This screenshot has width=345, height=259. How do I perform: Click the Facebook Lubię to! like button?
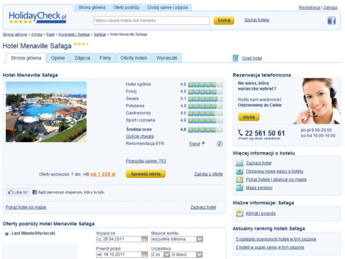click(x=18, y=192)
